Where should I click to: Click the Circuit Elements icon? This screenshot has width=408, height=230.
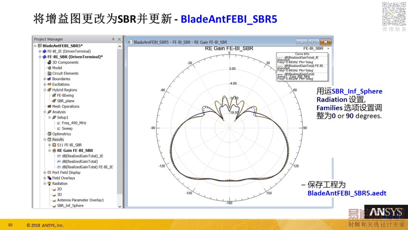(49, 73)
